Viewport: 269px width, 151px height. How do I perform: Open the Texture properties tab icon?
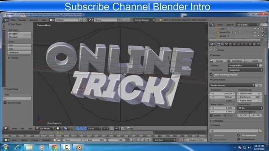(254, 44)
